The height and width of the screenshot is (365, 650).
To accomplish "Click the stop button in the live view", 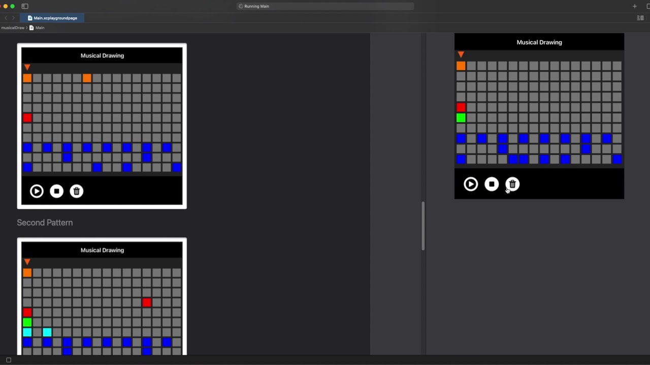I will click(x=492, y=184).
